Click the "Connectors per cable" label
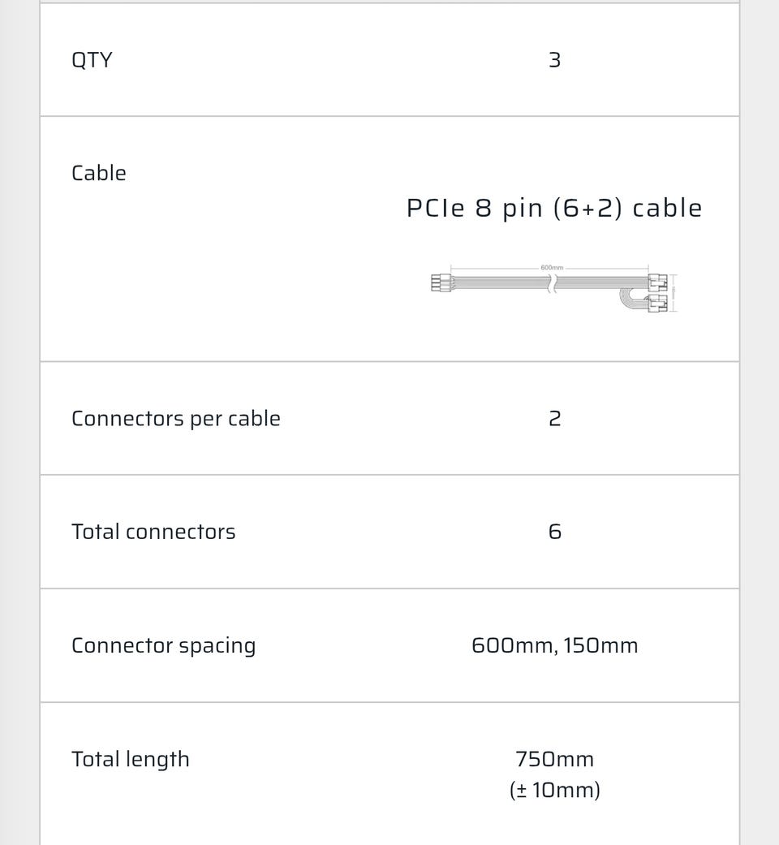The image size is (779, 845). (176, 418)
